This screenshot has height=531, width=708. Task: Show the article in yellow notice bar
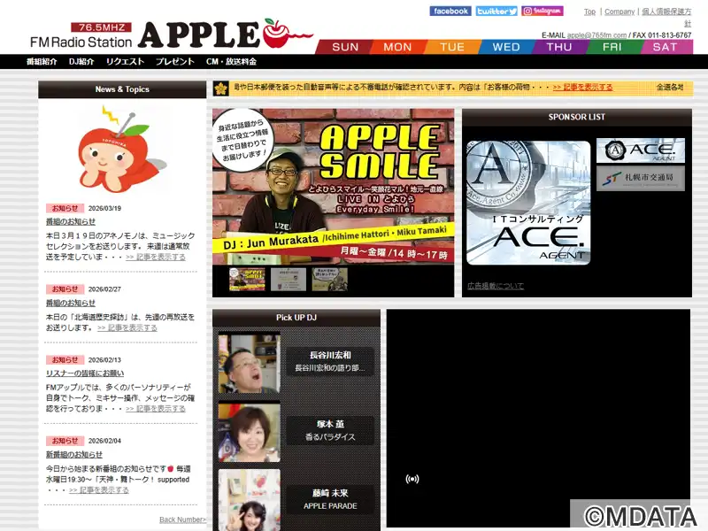click(x=582, y=87)
